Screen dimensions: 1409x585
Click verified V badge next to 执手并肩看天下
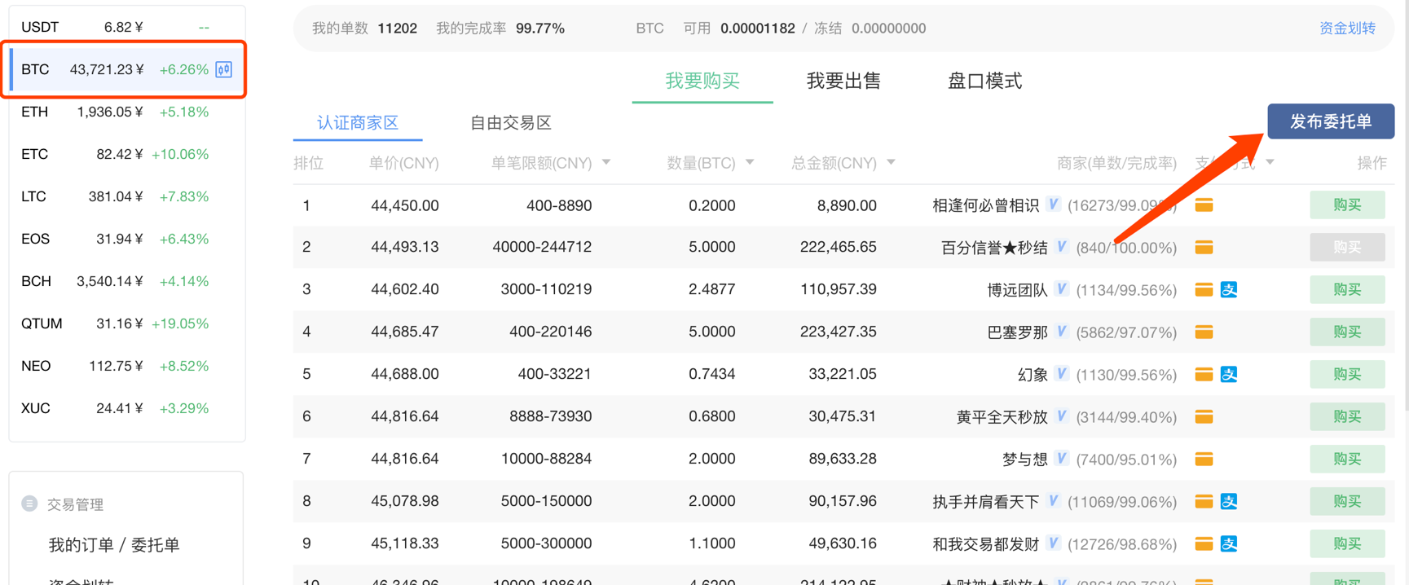pos(1053,500)
